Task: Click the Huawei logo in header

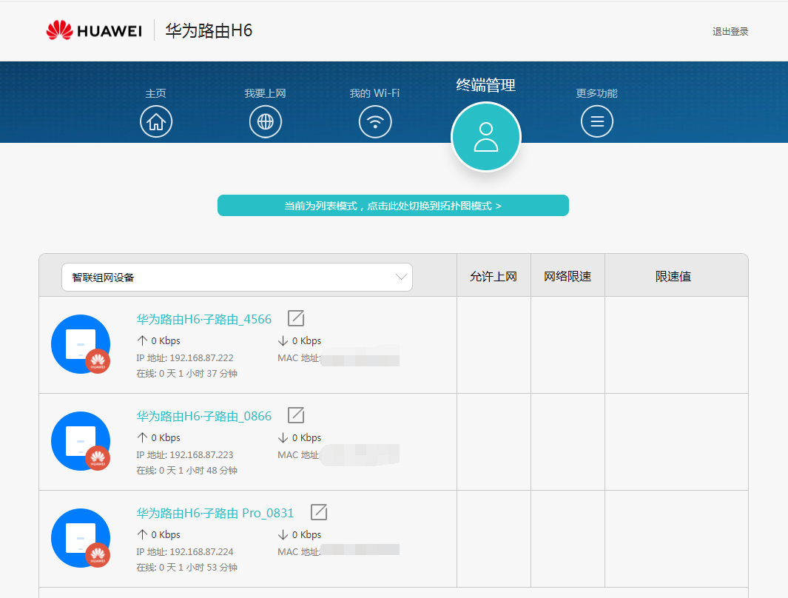Action: click(x=94, y=30)
